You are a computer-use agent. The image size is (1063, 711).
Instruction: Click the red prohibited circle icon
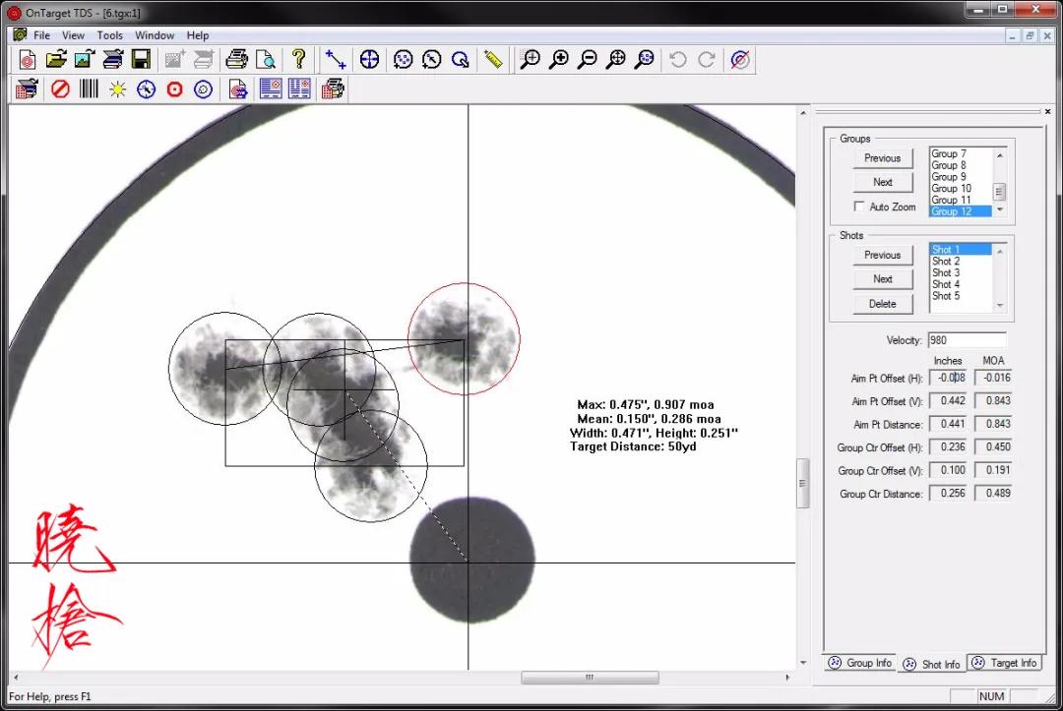(60, 89)
